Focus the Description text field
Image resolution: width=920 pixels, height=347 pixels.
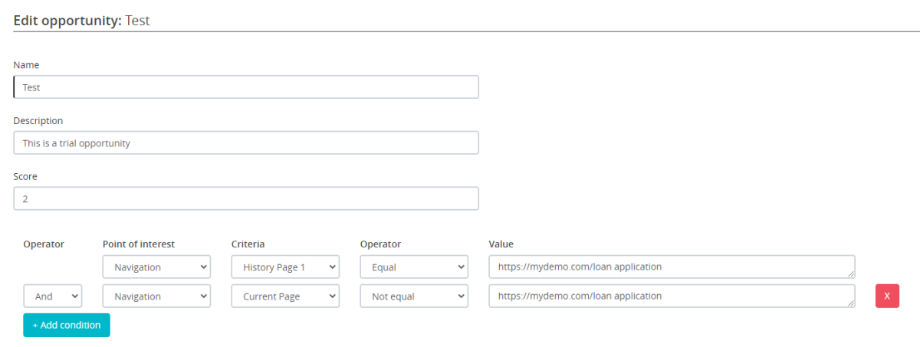[x=245, y=143]
